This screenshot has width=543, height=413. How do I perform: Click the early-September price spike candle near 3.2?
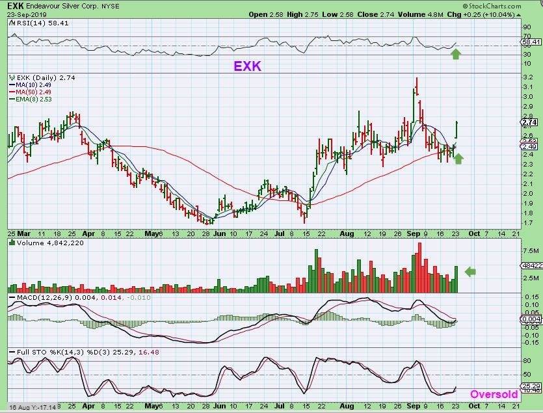coord(417,87)
